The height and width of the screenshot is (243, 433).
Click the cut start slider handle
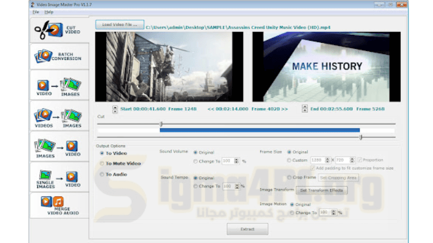161,124
